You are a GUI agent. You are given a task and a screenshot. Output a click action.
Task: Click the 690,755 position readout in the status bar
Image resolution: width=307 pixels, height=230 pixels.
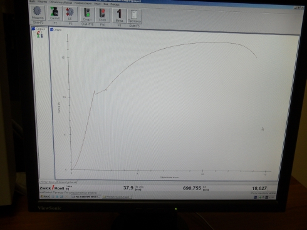click(192, 188)
